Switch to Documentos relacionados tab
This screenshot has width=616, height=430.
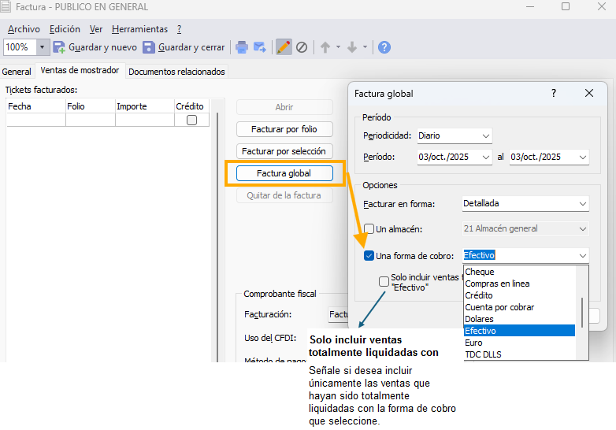[x=176, y=72]
